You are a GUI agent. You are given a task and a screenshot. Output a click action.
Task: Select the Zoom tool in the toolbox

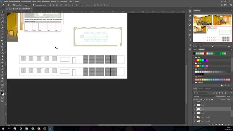coord(3,82)
